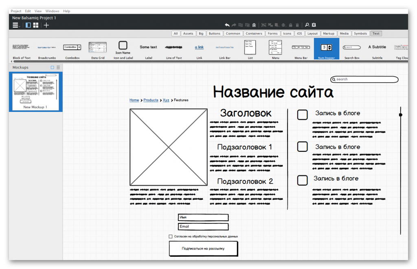Open Quick Add search magnifier icon
This screenshot has height=269, width=417.
307,25
